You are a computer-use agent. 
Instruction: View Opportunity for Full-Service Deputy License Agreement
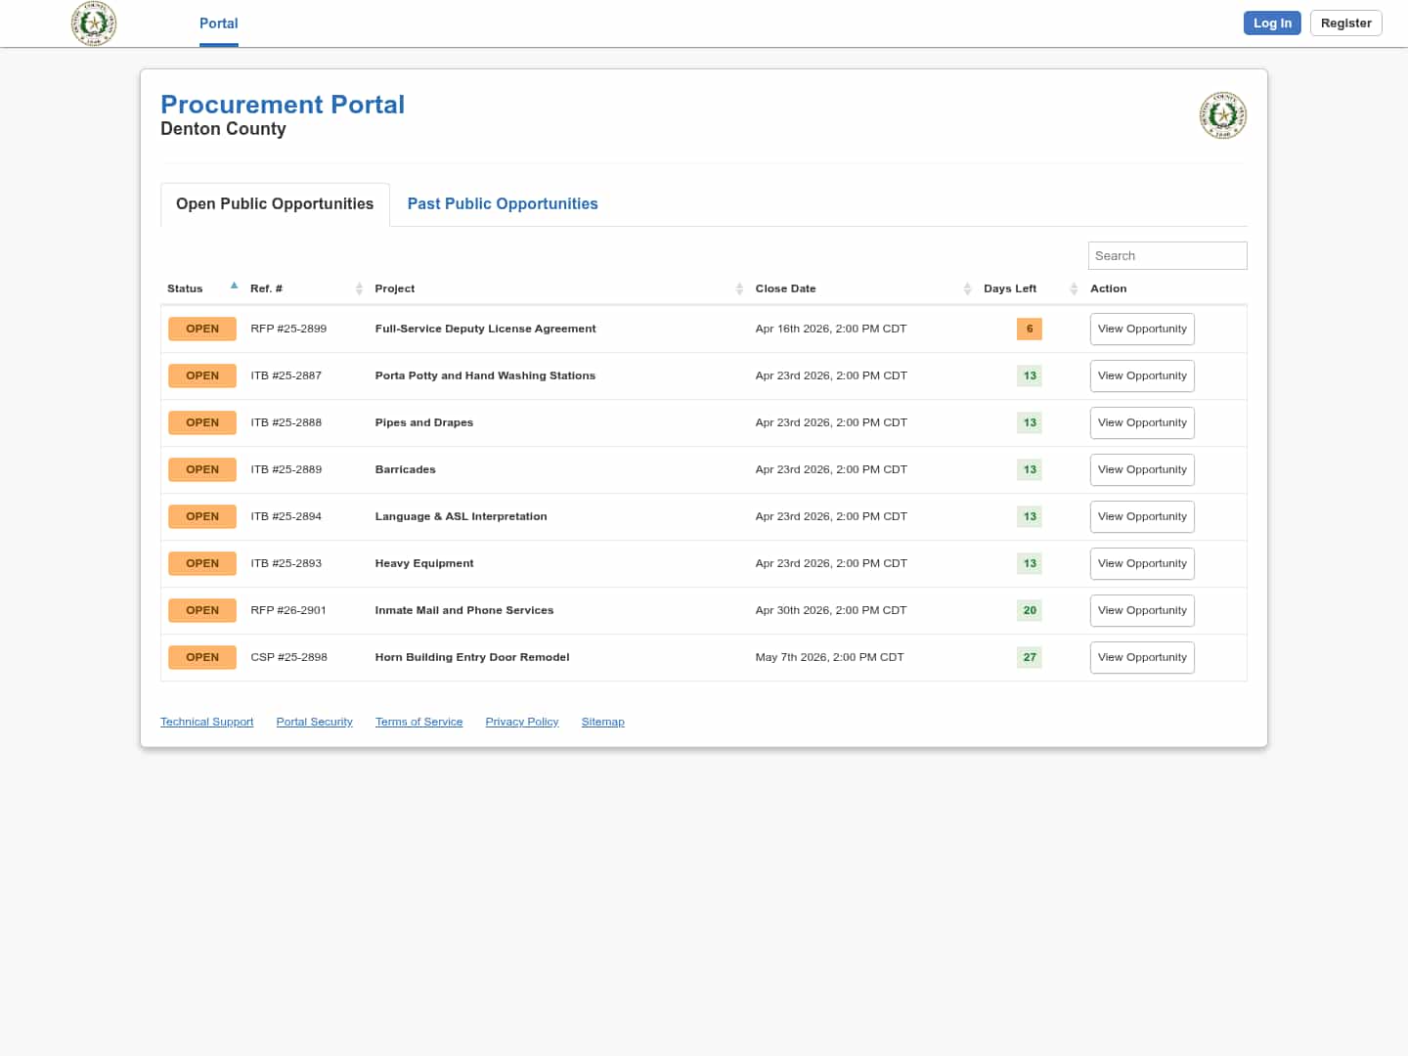[x=1141, y=330]
